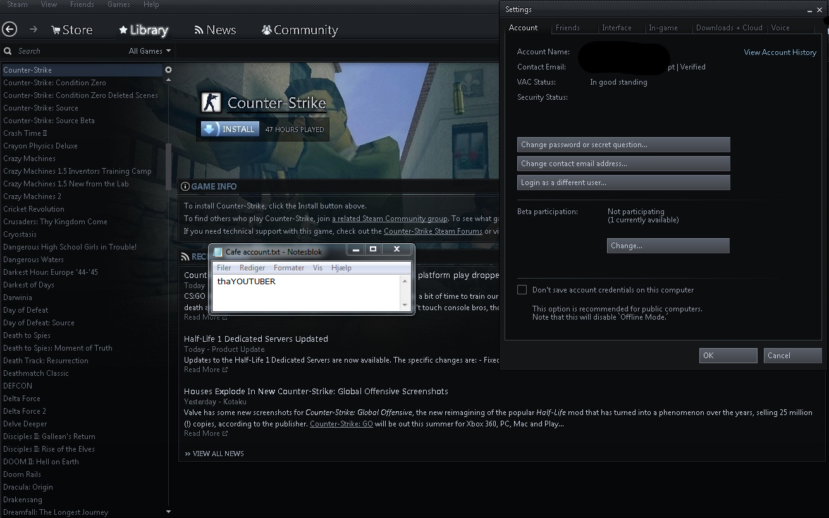
Task: Open Rediger menu in Notepad
Action: tap(252, 268)
